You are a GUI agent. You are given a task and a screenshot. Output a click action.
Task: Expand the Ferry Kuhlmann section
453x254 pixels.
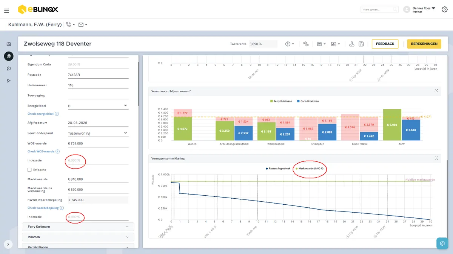pos(78,227)
